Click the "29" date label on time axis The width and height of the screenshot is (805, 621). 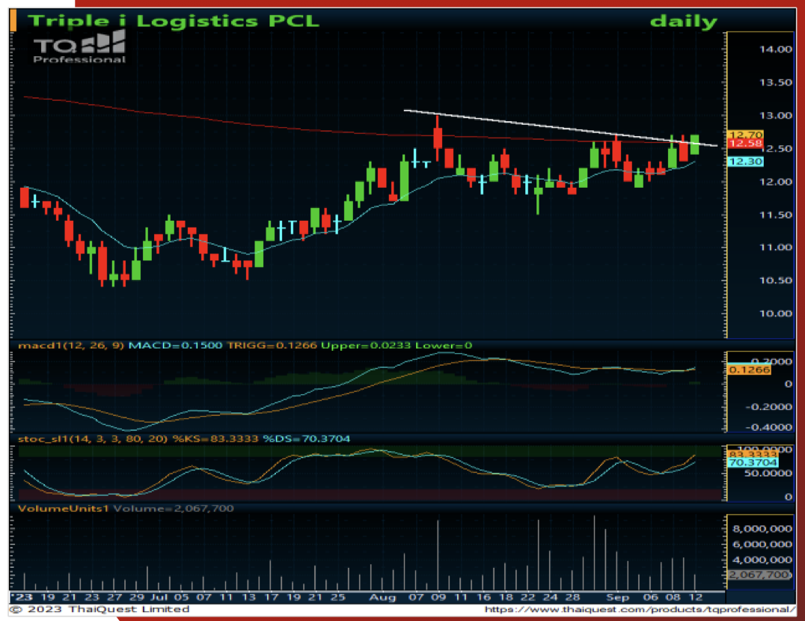(137, 597)
